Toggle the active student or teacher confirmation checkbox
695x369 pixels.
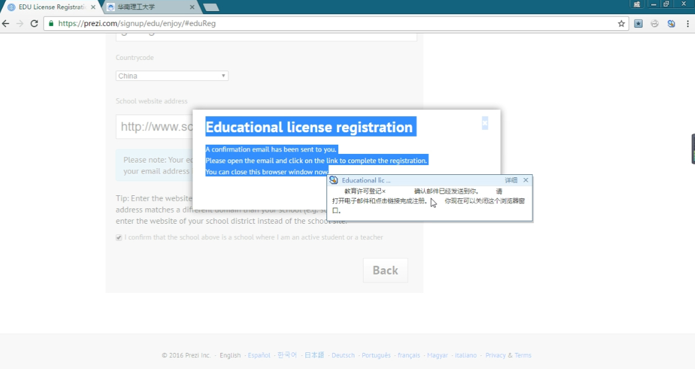119,238
